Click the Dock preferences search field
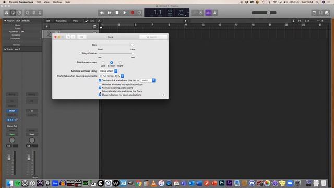The height and width of the screenshot is (188, 334). click(153, 37)
